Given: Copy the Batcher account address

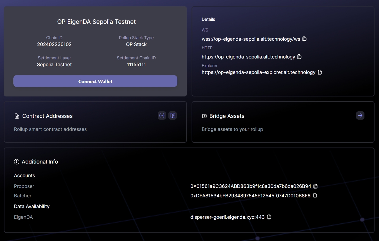Looking at the screenshot, I should click(315, 196).
